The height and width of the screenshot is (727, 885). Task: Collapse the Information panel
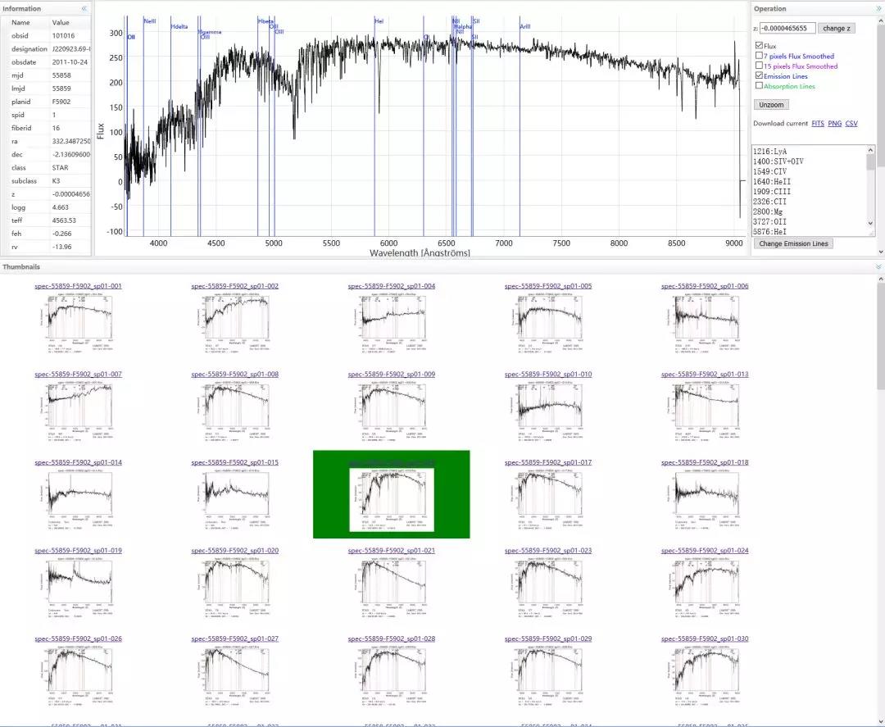84,8
